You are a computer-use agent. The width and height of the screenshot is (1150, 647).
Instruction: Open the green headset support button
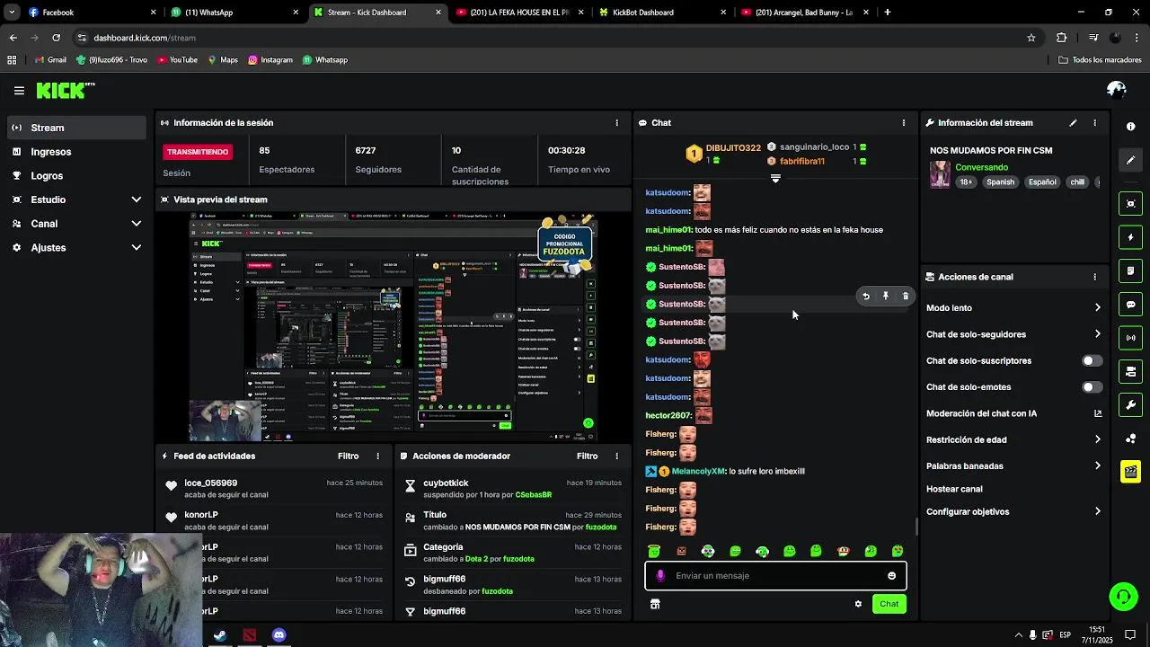(x=1122, y=597)
